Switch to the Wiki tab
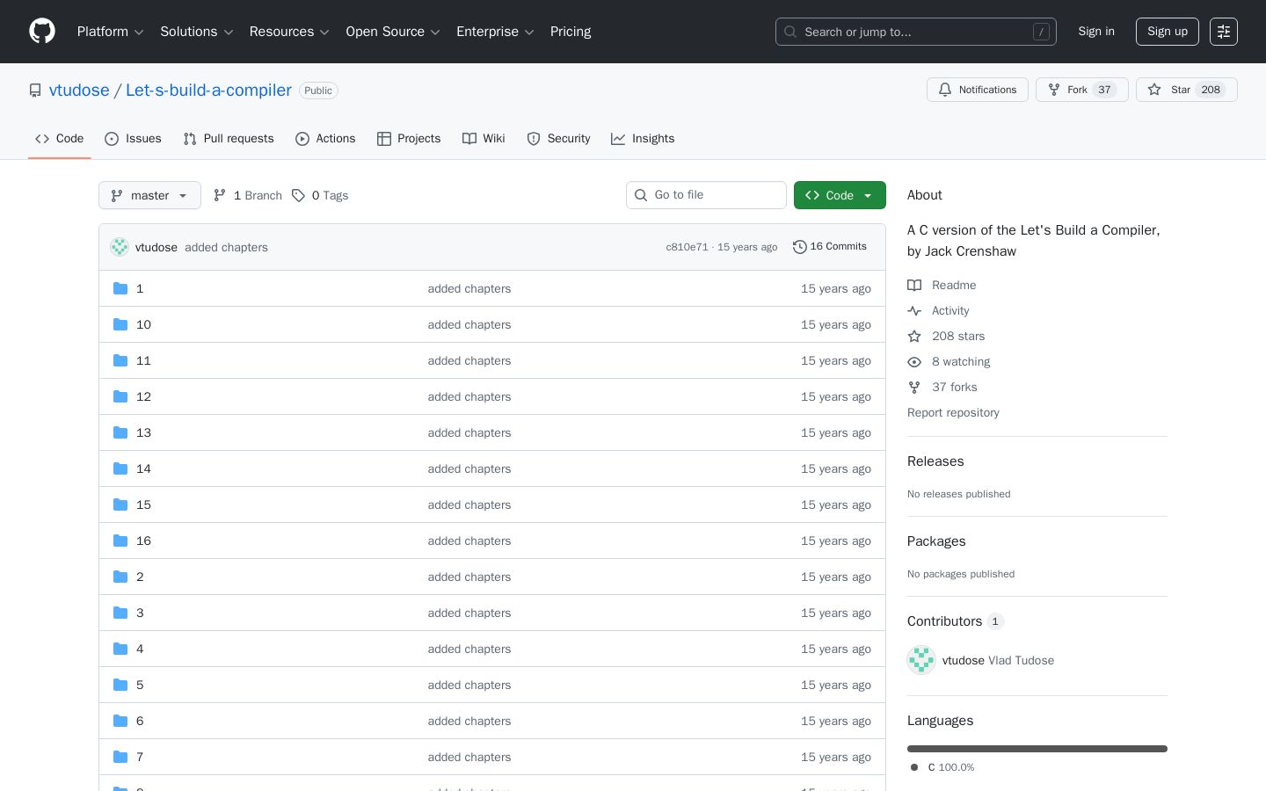This screenshot has width=1266, height=791. tap(484, 139)
